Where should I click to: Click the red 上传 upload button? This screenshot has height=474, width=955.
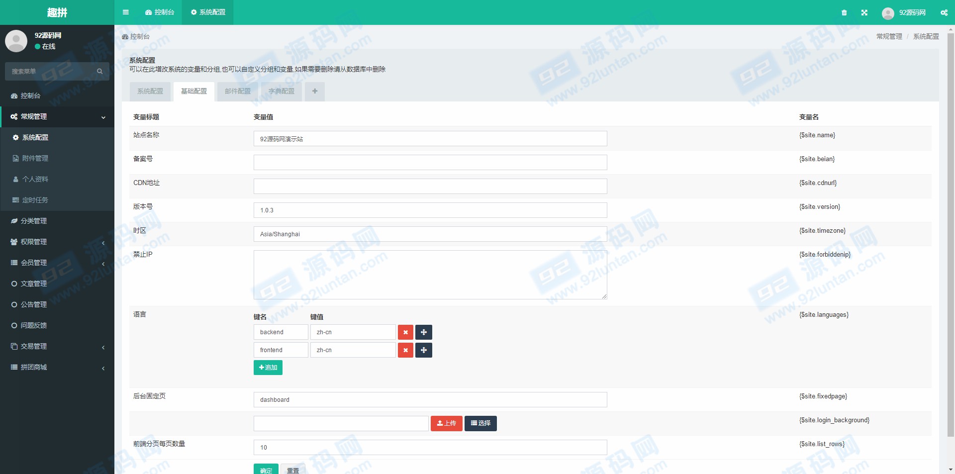point(446,423)
